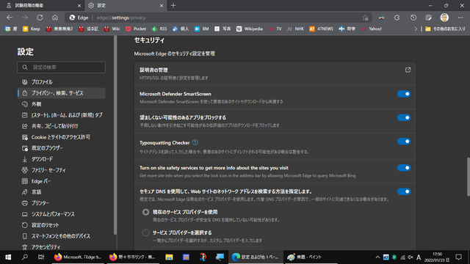
Task: Open Cookie とサイトのアクセス許可 section
Action: click(x=61, y=137)
